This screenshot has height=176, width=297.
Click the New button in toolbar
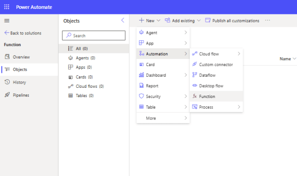coord(149,20)
